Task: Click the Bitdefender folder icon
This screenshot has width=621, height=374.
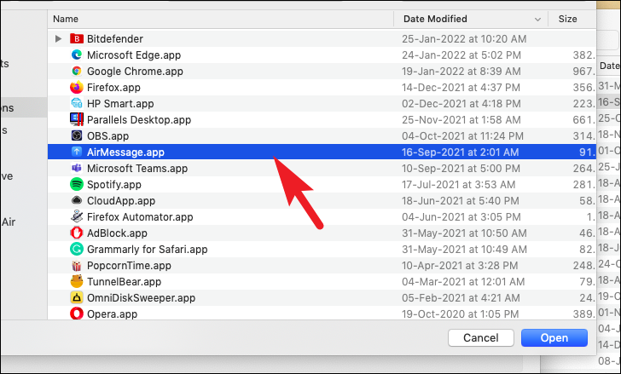Action: (77, 38)
